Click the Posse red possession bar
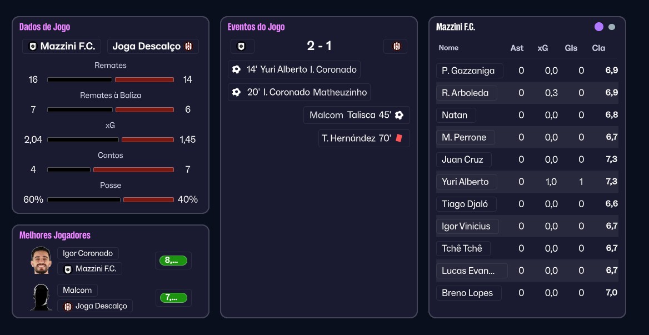649x335 pixels. point(148,199)
